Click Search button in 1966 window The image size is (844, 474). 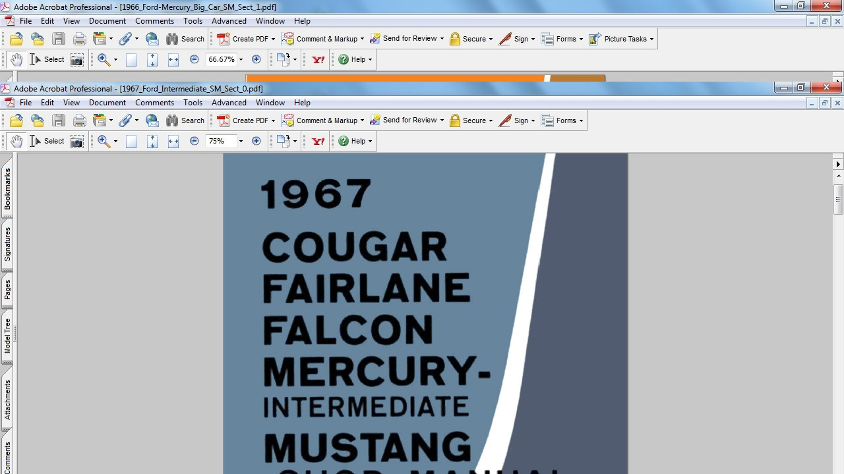click(185, 39)
